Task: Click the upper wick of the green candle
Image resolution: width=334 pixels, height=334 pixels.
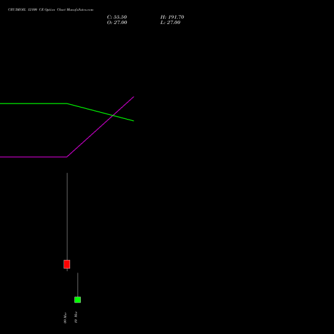Action: pyautogui.click(x=77, y=285)
